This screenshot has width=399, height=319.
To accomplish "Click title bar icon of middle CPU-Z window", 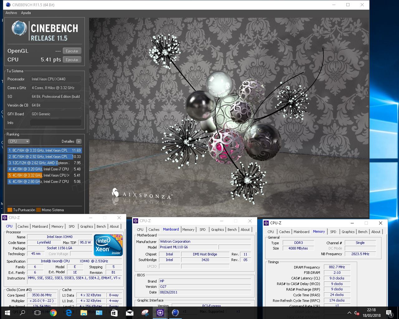I will point(136,221).
